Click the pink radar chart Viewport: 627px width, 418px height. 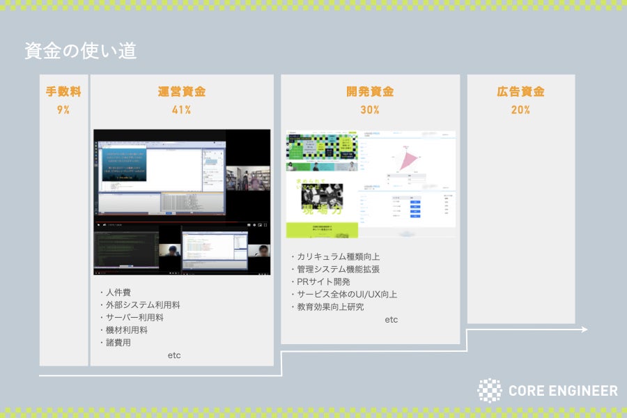(408, 158)
